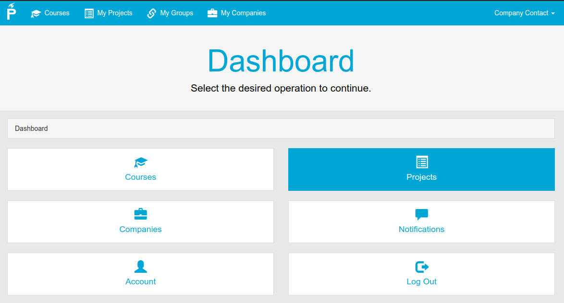
Task: Click the list icon beside My Projects
Action: pos(89,13)
